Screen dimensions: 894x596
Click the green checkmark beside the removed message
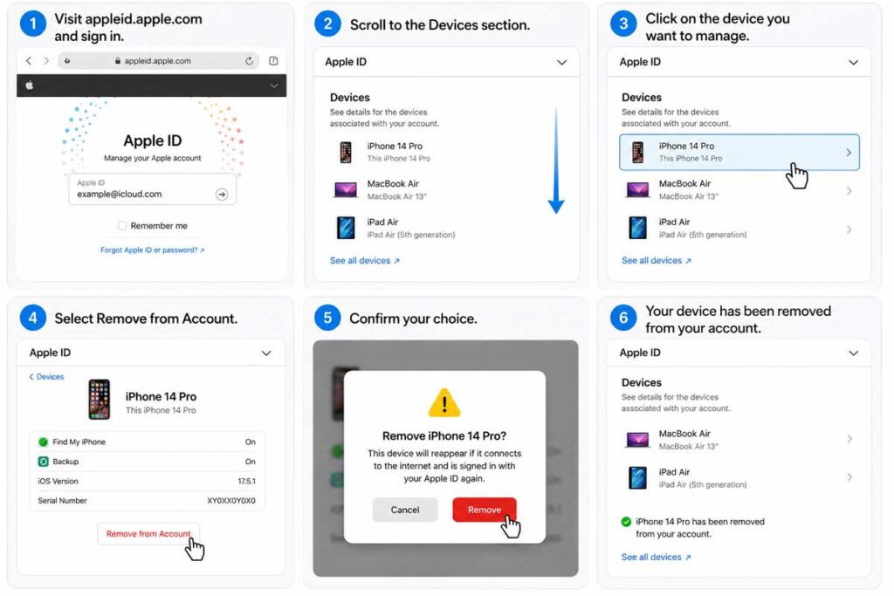coord(626,521)
